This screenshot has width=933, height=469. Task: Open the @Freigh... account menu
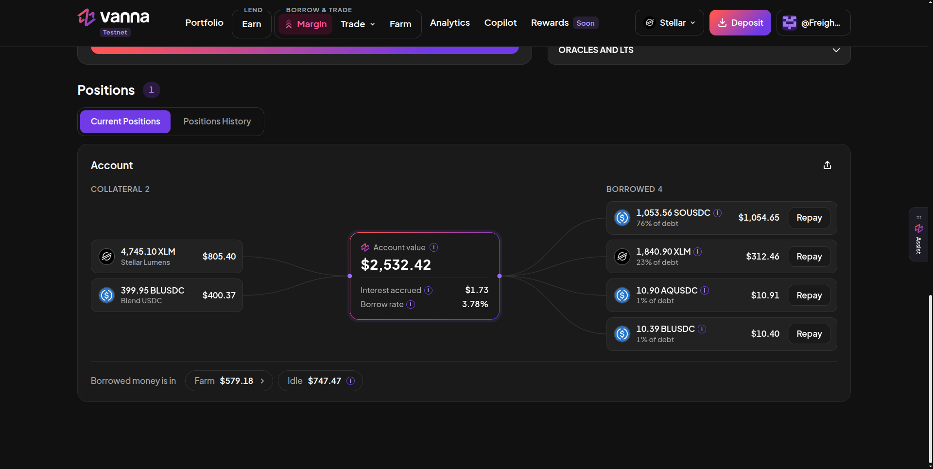pos(813,23)
